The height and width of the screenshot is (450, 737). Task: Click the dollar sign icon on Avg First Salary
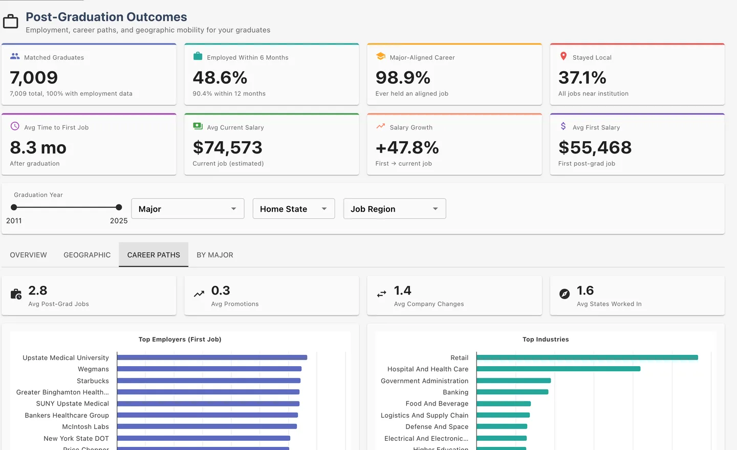tap(563, 126)
